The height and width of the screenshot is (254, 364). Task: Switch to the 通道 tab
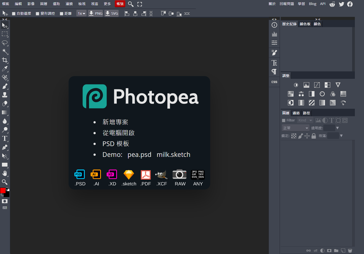point(296,113)
